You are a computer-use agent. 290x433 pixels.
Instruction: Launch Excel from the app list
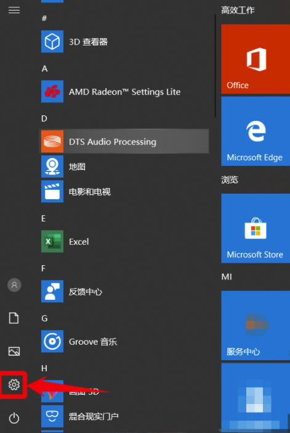pyautogui.click(x=125, y=242)
